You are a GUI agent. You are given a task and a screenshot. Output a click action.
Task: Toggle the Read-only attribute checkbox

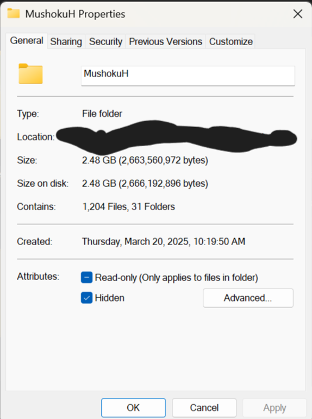click(86, 277)
